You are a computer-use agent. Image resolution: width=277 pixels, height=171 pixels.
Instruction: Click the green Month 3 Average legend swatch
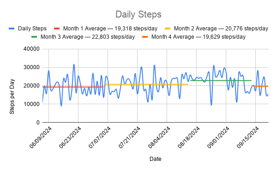pos(34,37)
